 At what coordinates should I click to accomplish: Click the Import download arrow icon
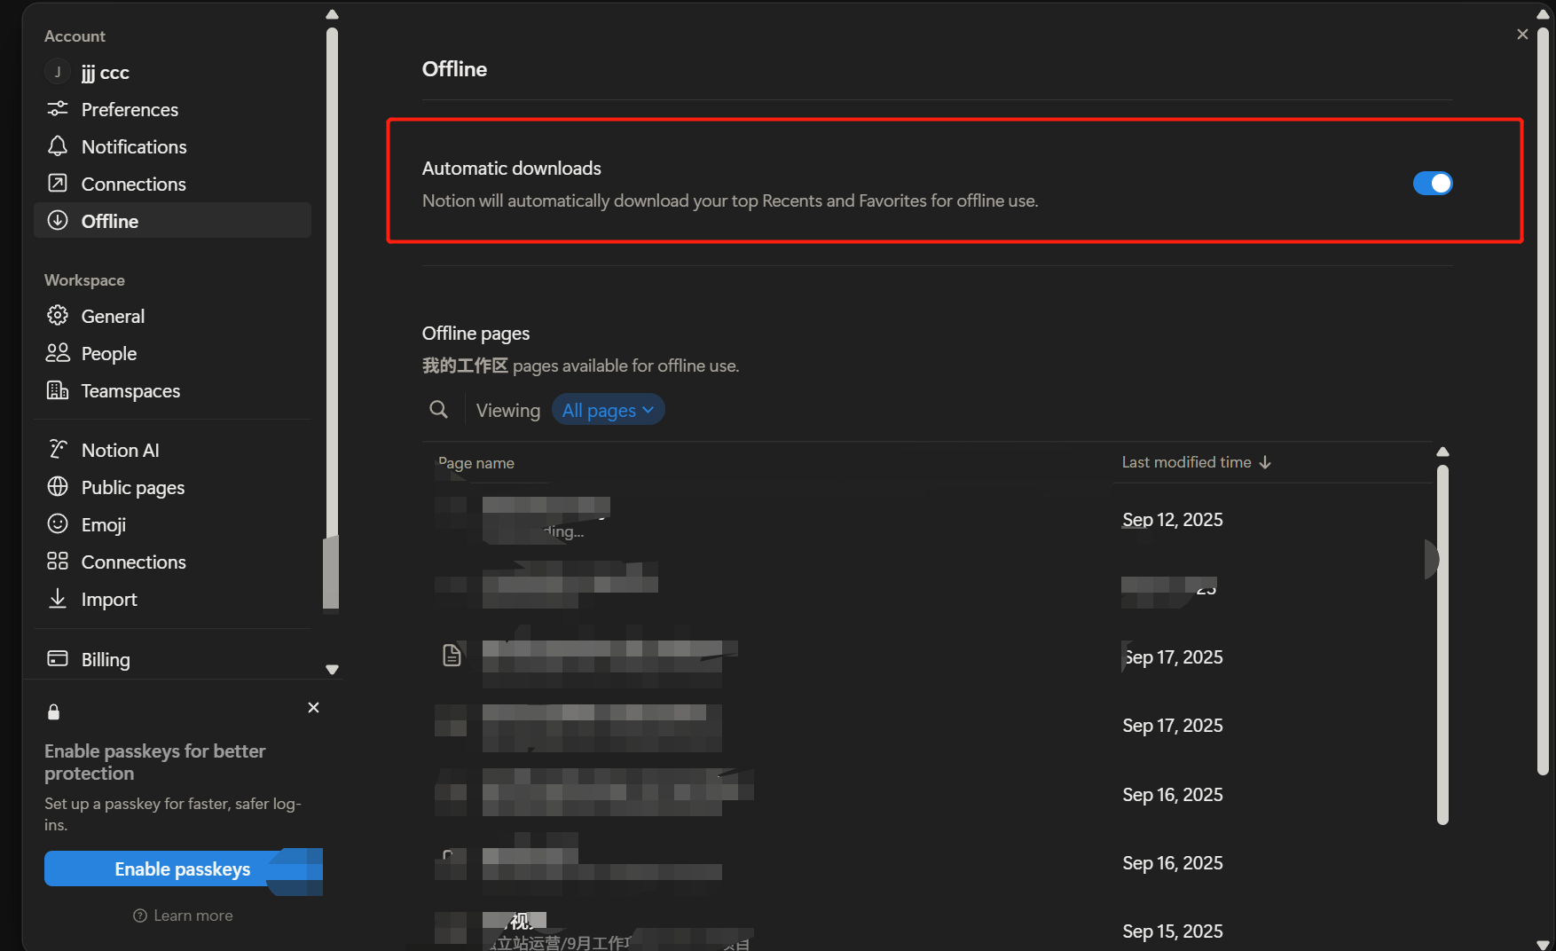pyautogui.click(x=58, y=599)
